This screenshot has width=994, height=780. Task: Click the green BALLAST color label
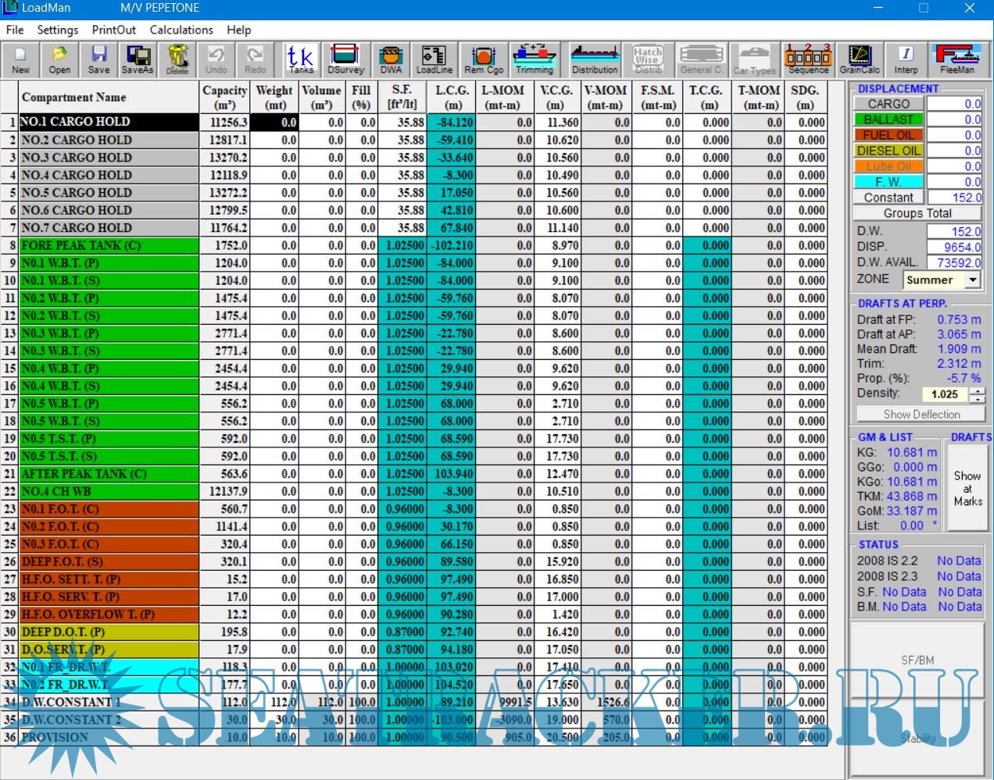[889, 119]
